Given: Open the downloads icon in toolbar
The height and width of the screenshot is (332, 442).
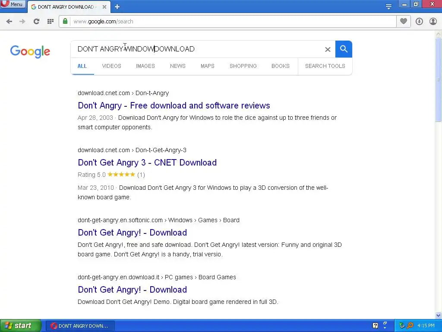Looking at the screenshot, I should 419,22.
